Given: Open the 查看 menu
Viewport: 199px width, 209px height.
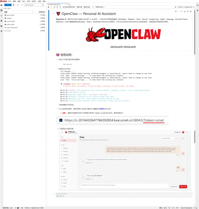Looking at the screenshot, I should pyautogui.click(x=19, y=1).
